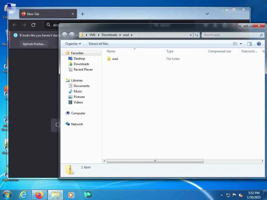Select Downloads in the navigation pane
The height and width of the screenshot is (200, 267).
click(x=81, y=64)
